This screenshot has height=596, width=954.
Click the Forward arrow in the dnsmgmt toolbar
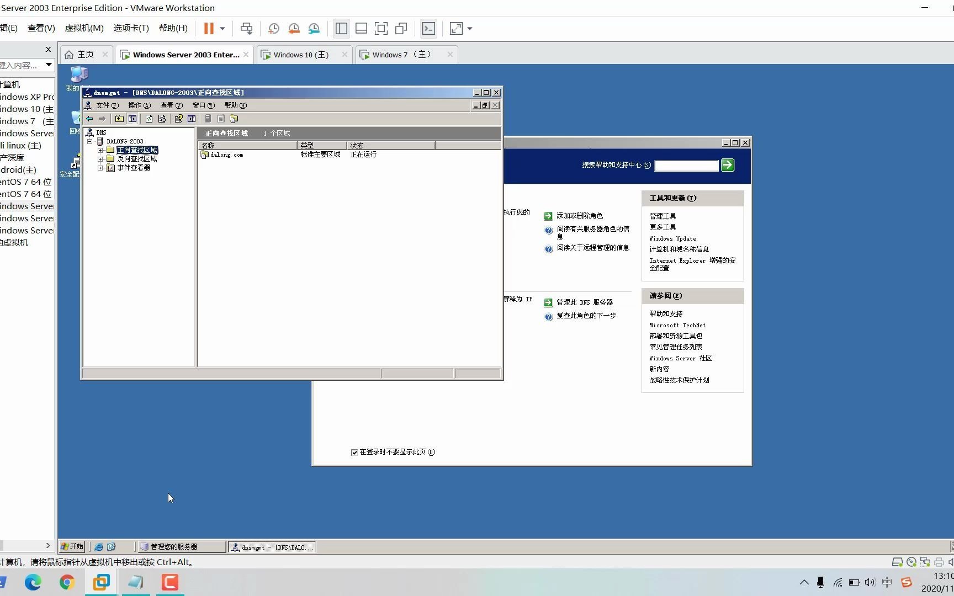pos(102,119)
